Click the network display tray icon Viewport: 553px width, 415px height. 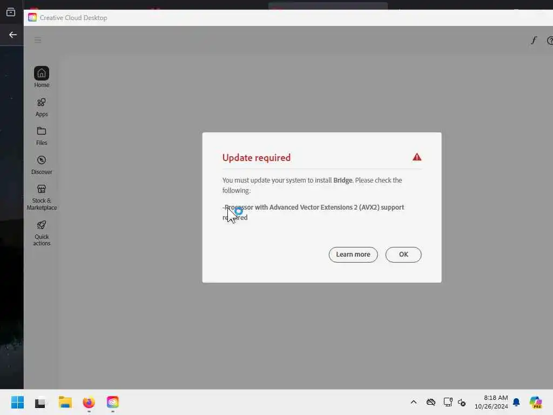(448, 402)
